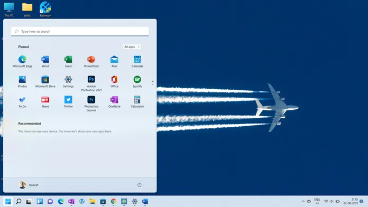Check battery status in system tray
This screenshot has width=368, height=207.
pyautogui.click(x=337, y=201)
